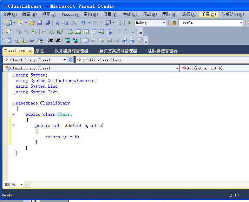Screen dimensions: 249x202
Task: Open the undo history dropdown arrow
Action: coord(90,23)
